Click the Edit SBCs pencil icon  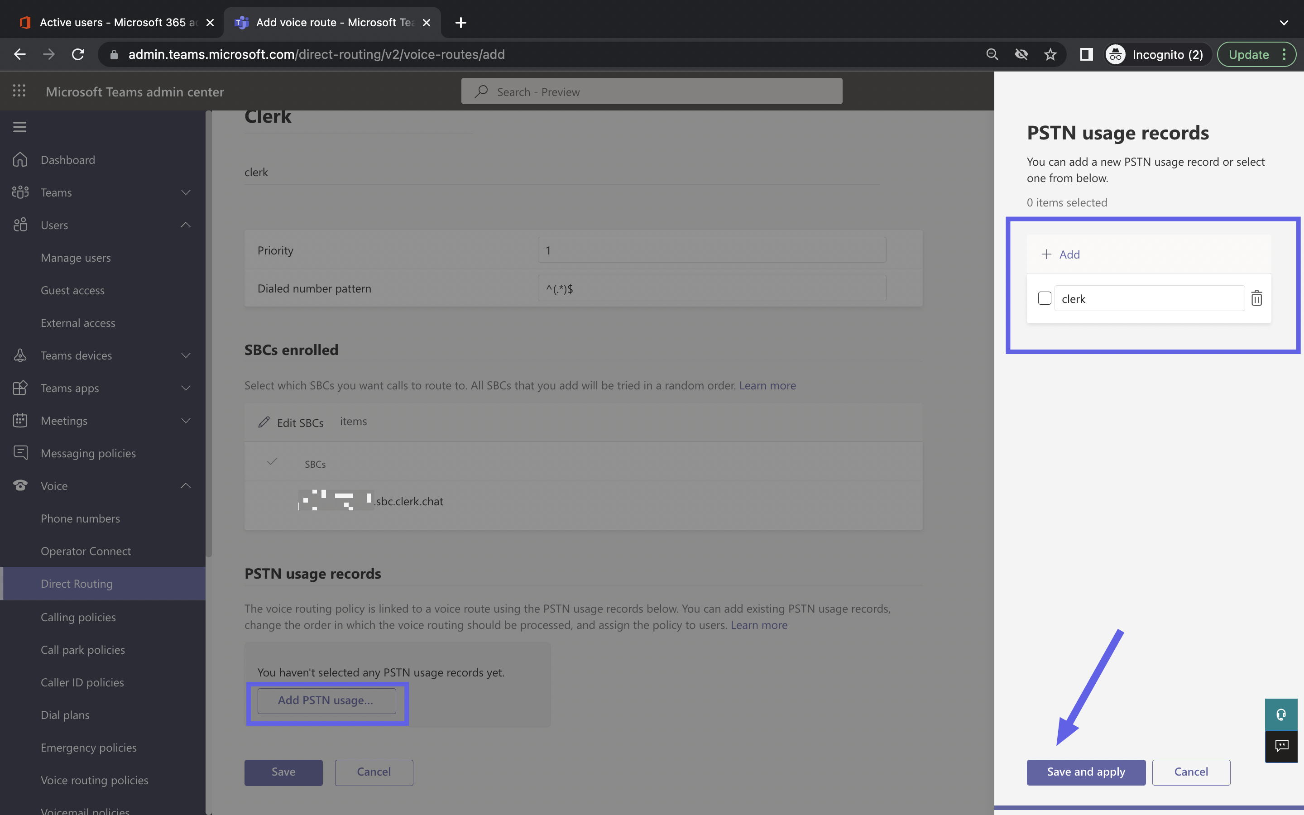tap(264, 422)
